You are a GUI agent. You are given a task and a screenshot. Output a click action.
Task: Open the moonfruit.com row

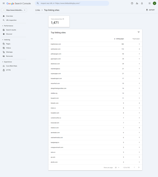[95, 83]
